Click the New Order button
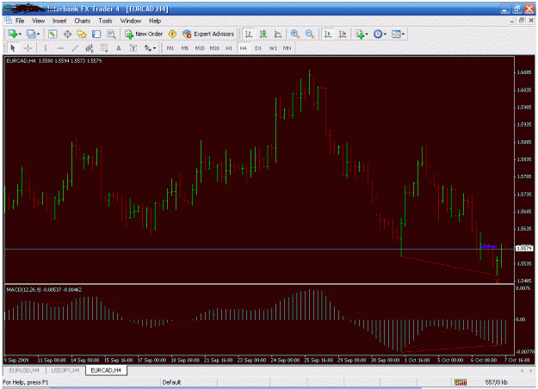The width and height of the screenshot is (538, 389). (x=144, y=34)
